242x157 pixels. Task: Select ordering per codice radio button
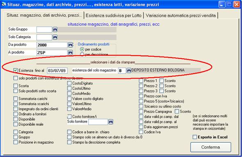(82, 49)
